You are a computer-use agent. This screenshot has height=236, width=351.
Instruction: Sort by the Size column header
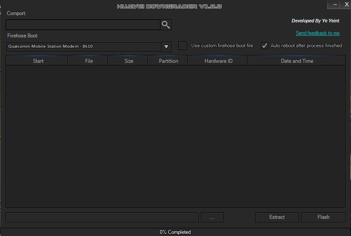coord(128,61)
